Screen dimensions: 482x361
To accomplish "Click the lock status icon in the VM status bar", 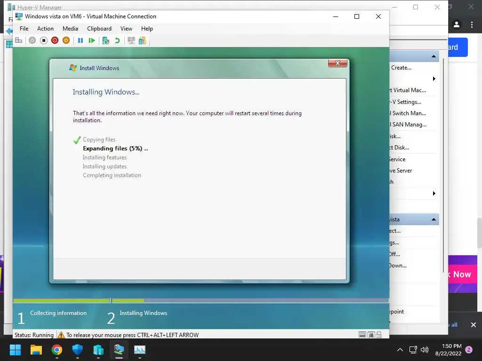I will 371,335.
